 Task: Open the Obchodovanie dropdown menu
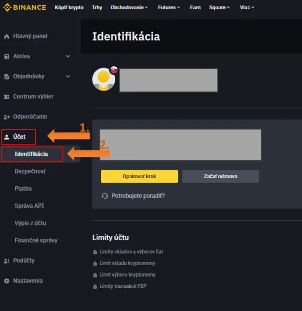(129, 7)
